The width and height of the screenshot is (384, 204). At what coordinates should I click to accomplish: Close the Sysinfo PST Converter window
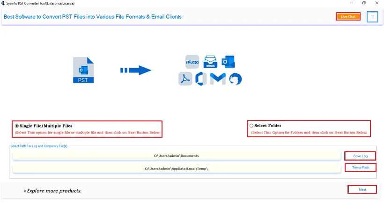pyautogui.click(x=377, y=3)
